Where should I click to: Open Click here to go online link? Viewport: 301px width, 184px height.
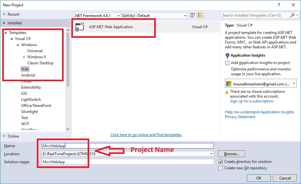pos(146,135)
